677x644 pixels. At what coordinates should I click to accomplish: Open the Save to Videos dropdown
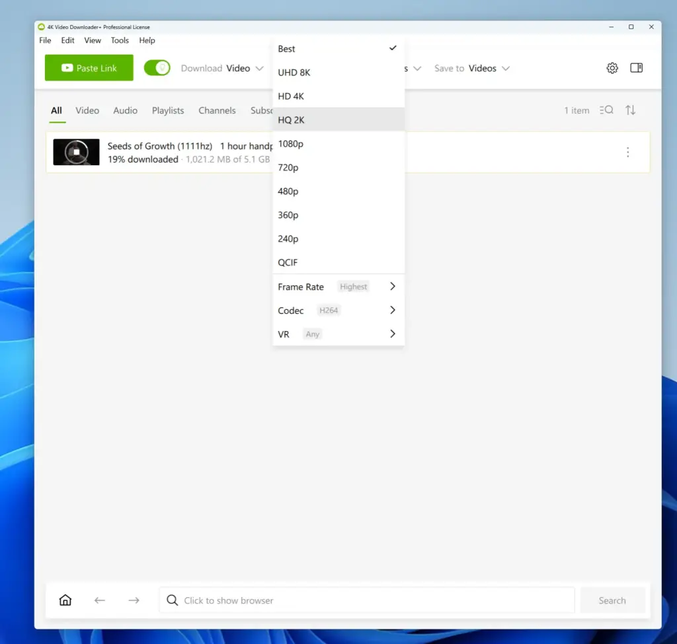click(x=472, y=68)
